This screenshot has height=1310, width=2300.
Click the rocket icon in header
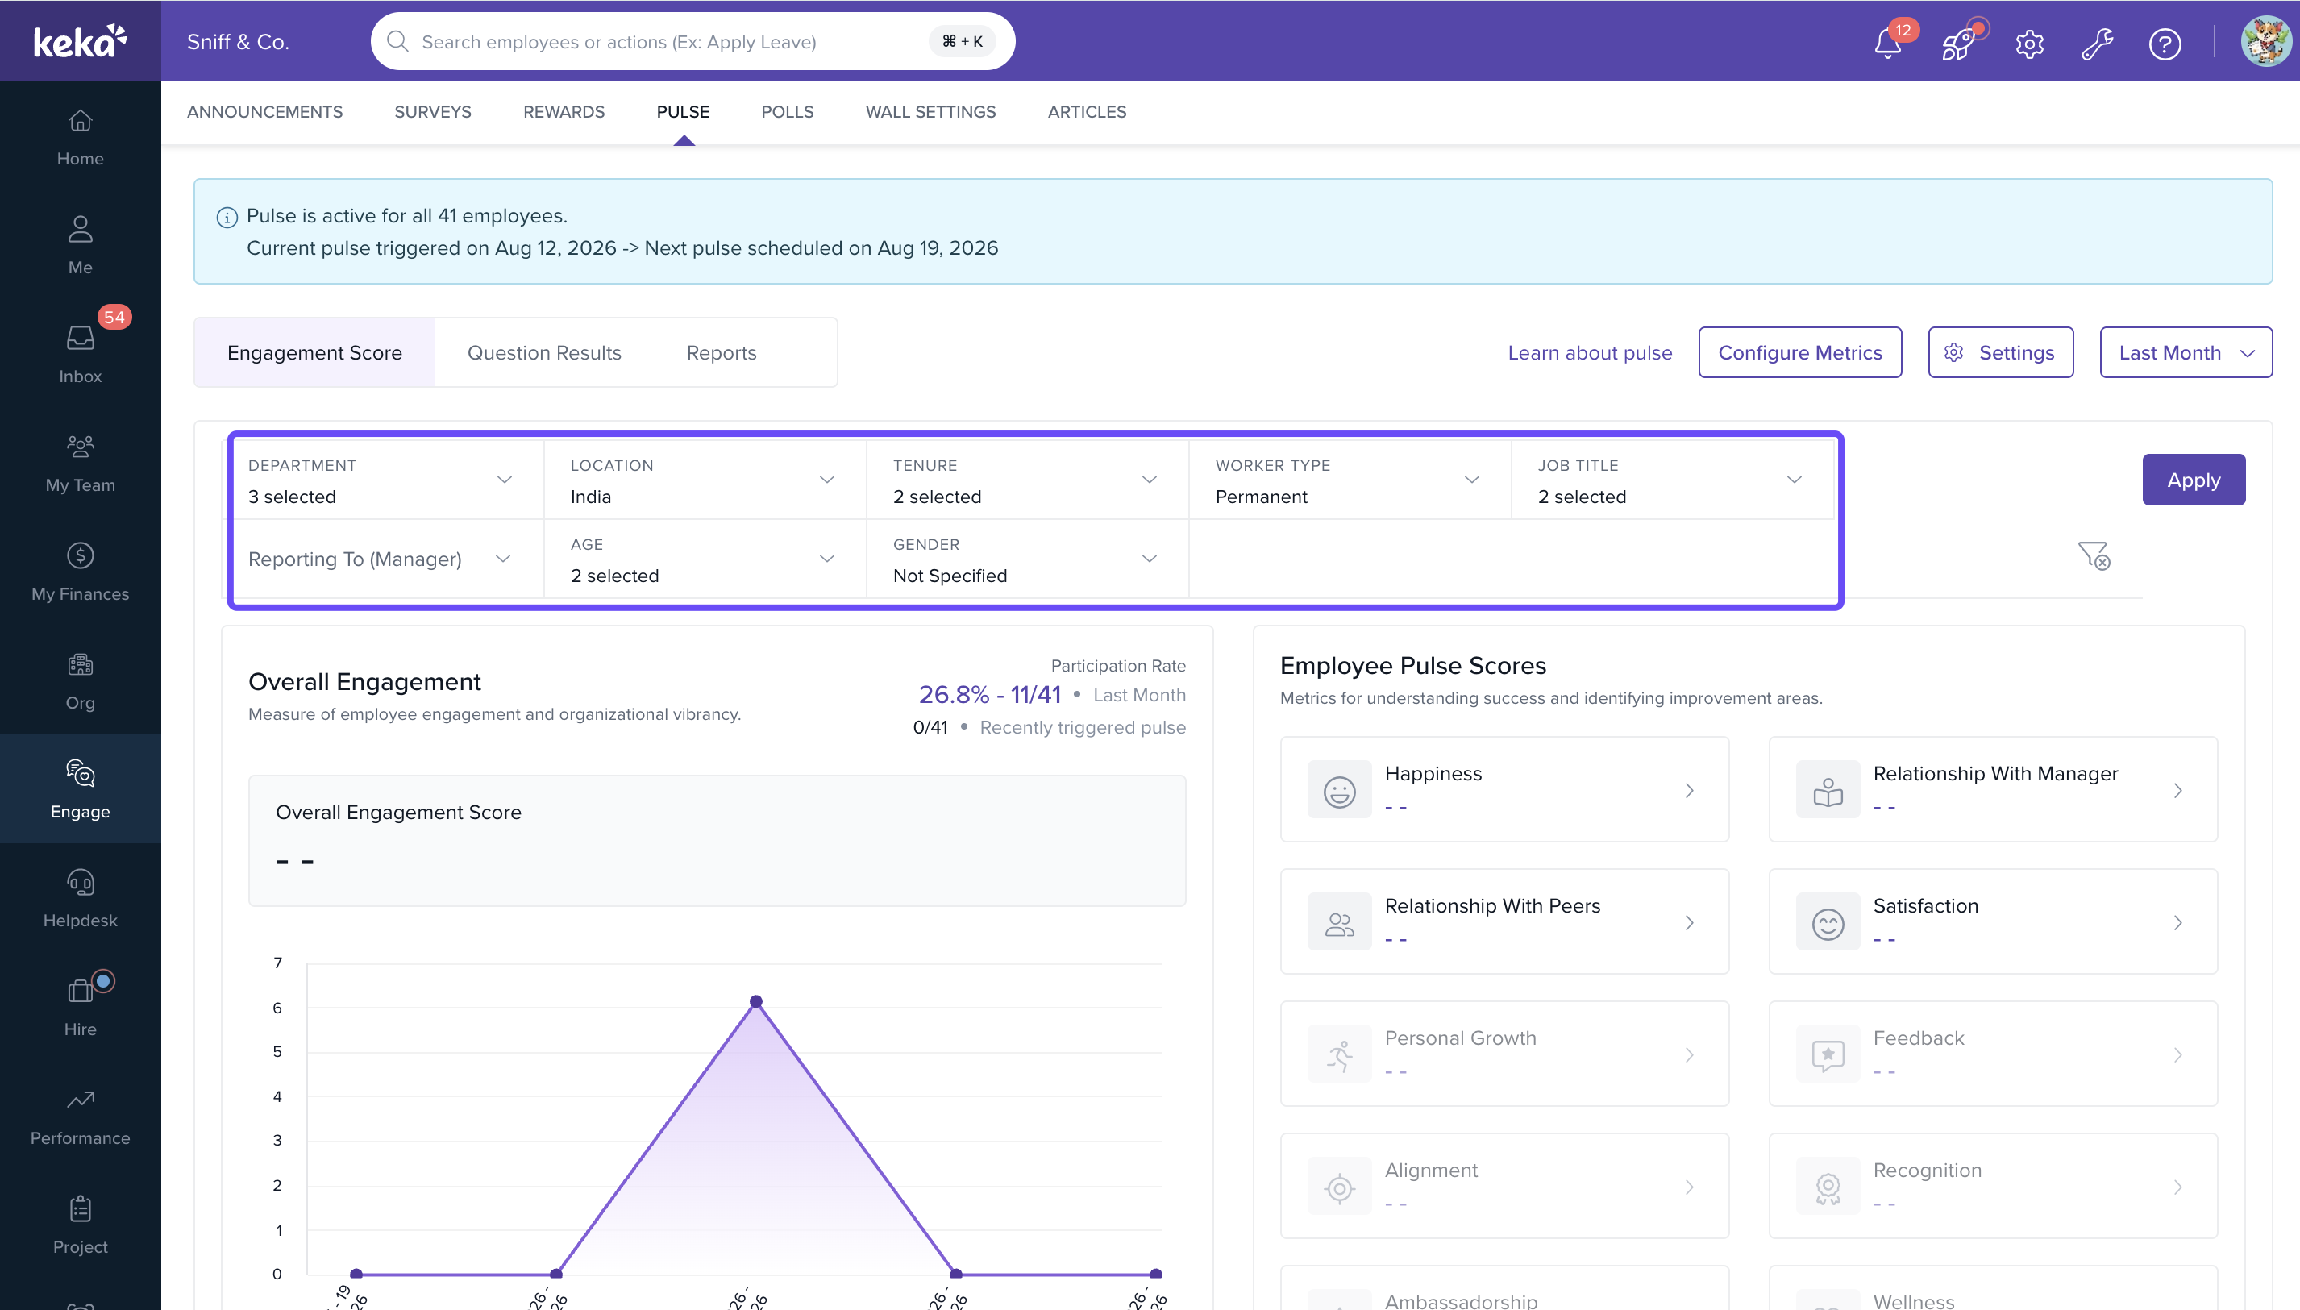tap(1958, 42)
